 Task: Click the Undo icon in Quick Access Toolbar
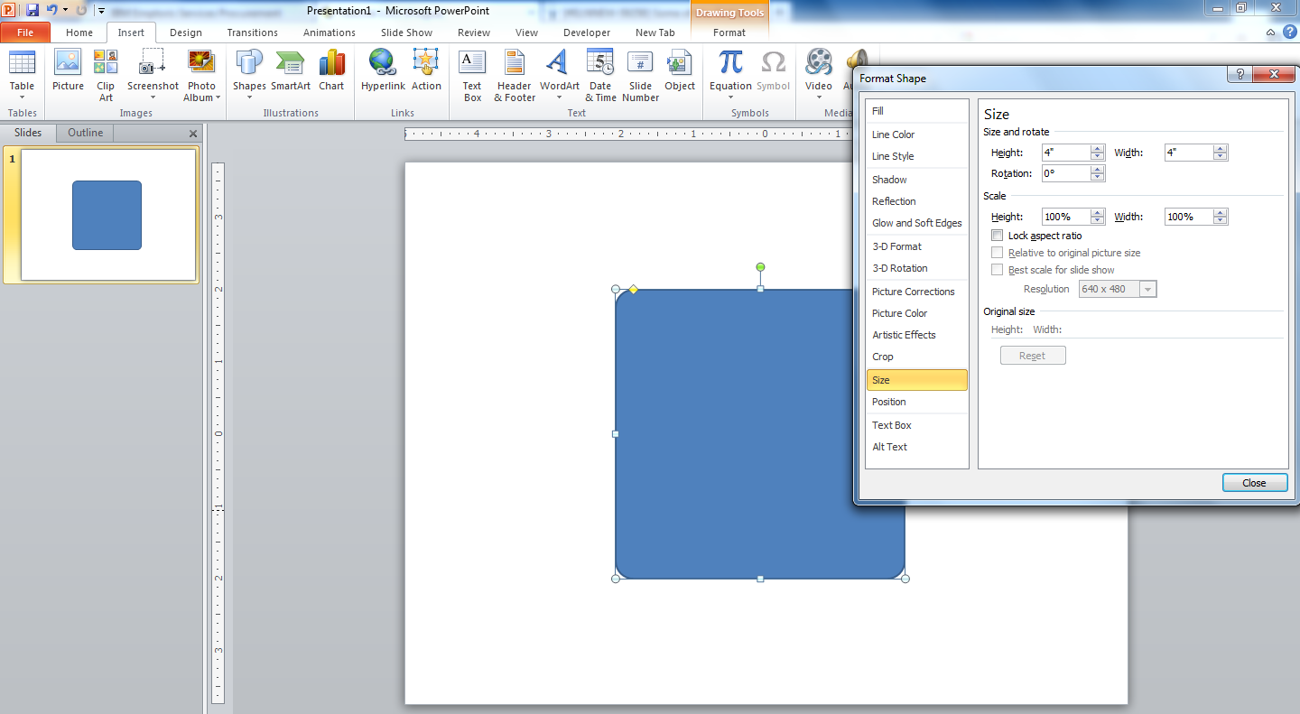(x=52, y=10)
